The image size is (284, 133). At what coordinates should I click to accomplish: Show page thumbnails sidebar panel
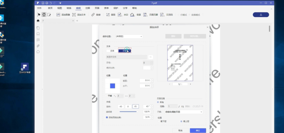(x=38, y=28)
